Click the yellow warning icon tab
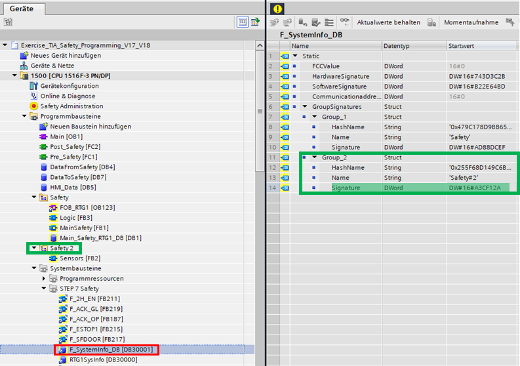The width and height of the screenshot is (520, 366). click(x=277, y=9)
